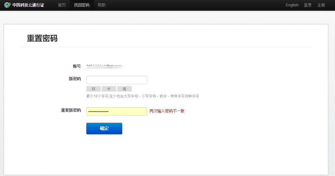335x176 pixels.
Task: Focus the 重复新密码 password field
Action: click(x=116, y=111)
